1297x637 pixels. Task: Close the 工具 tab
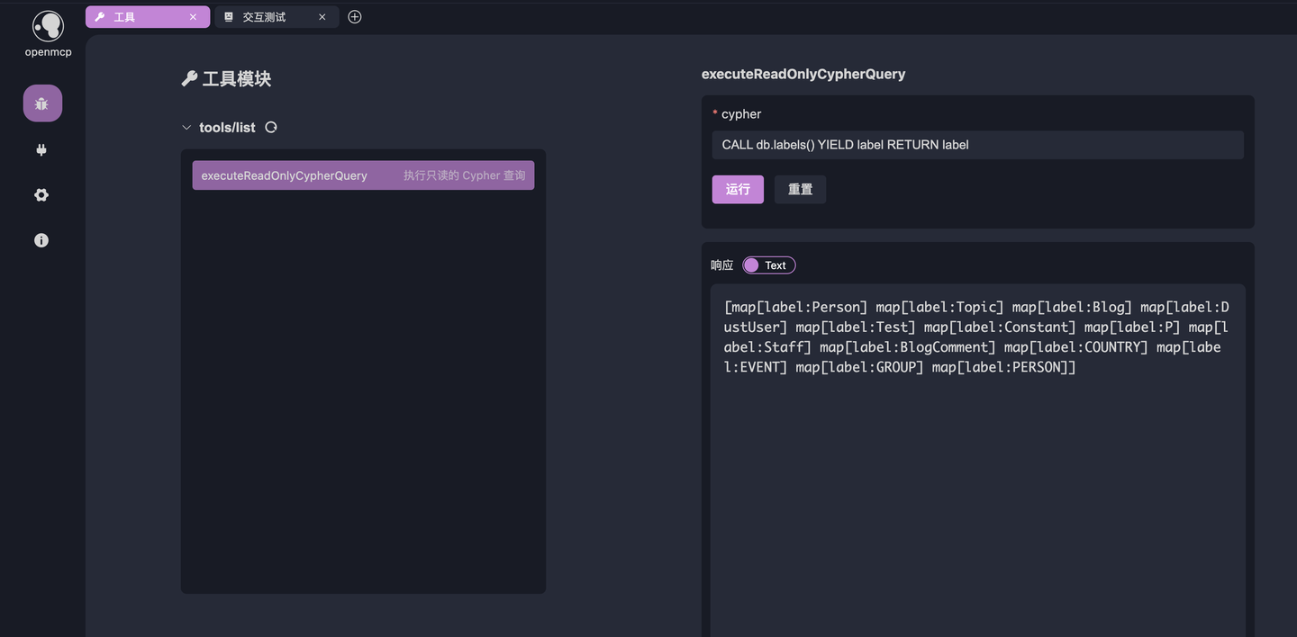(193, 17)
